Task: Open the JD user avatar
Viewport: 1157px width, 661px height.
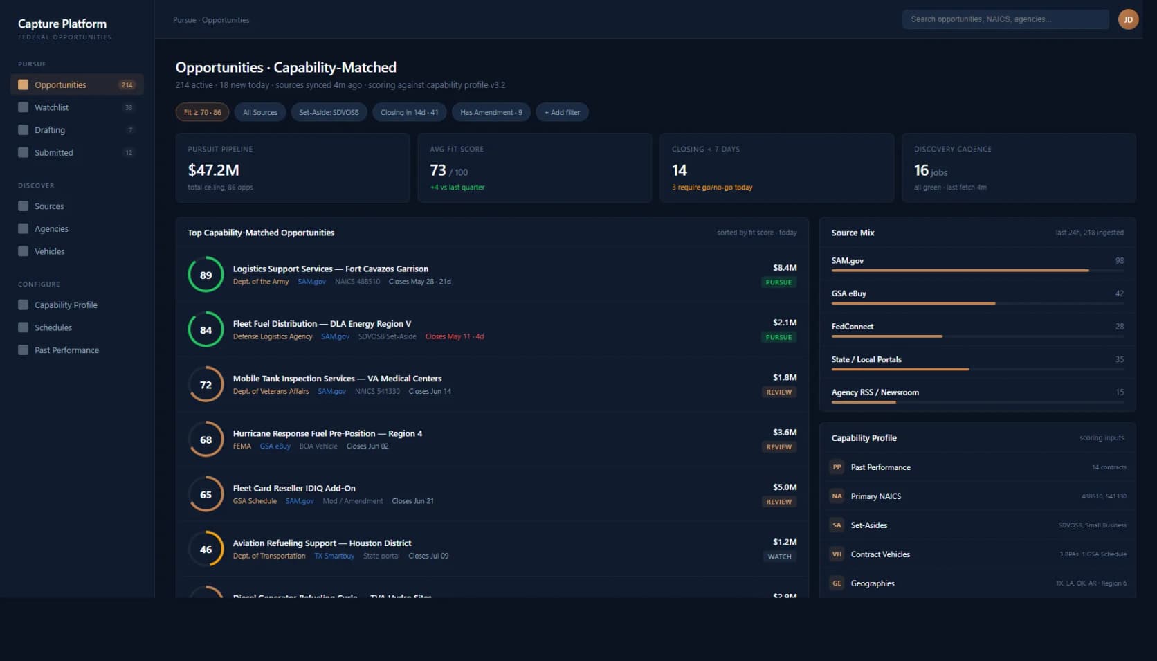Action: 1128,19
